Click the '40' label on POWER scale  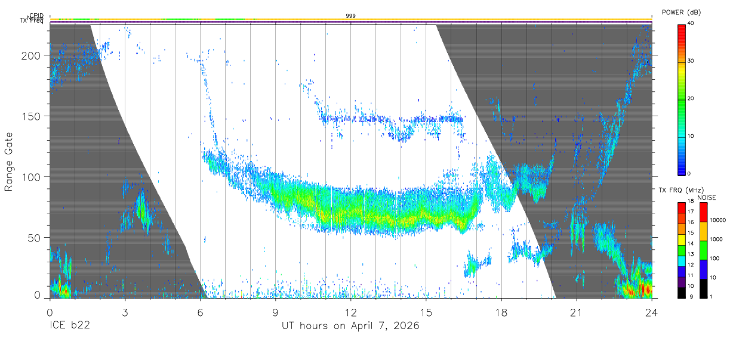[x=691, y=23]
